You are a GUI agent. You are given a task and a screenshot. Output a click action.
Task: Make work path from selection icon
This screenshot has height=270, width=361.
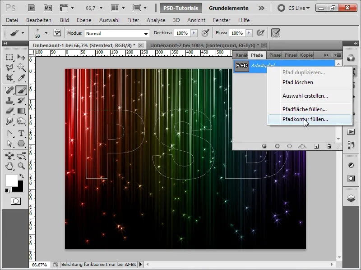(x=302, y=146)
